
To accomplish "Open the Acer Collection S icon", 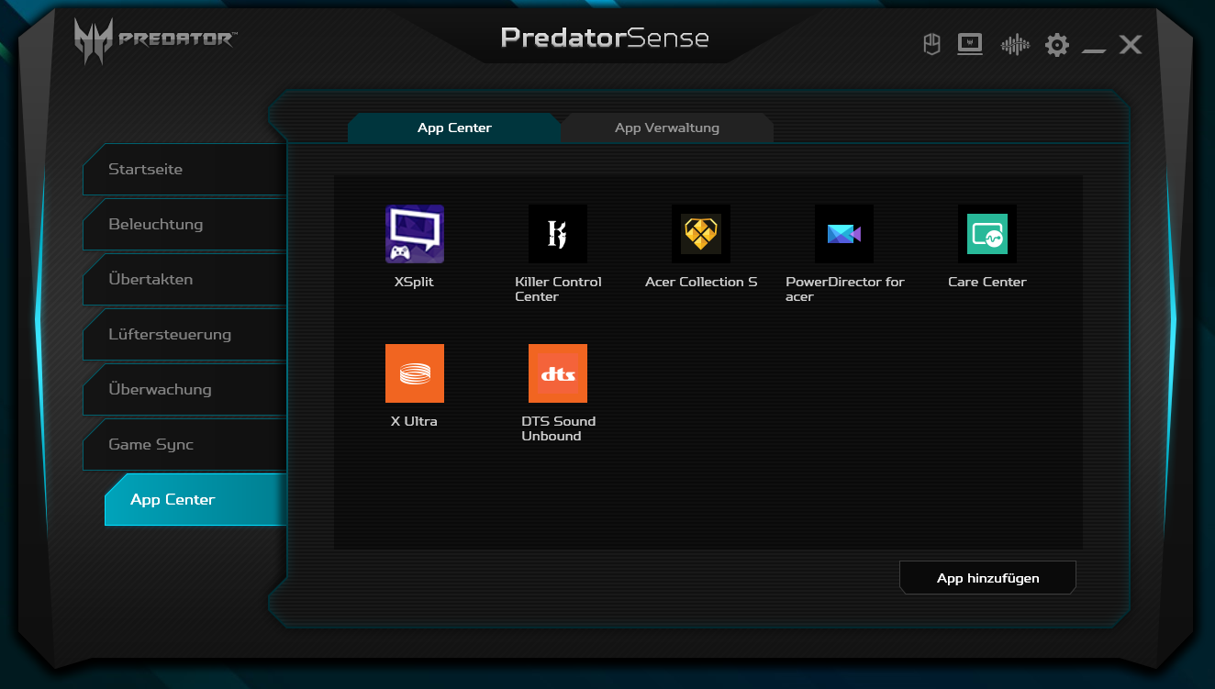I will [701, 234].
